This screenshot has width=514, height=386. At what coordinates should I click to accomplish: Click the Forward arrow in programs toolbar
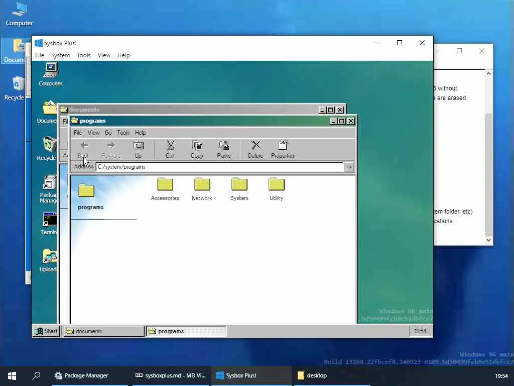[x=111, y=149]
